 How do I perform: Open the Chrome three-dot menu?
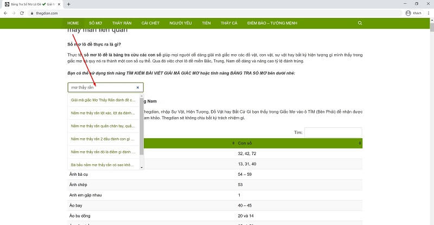point(427,12)
